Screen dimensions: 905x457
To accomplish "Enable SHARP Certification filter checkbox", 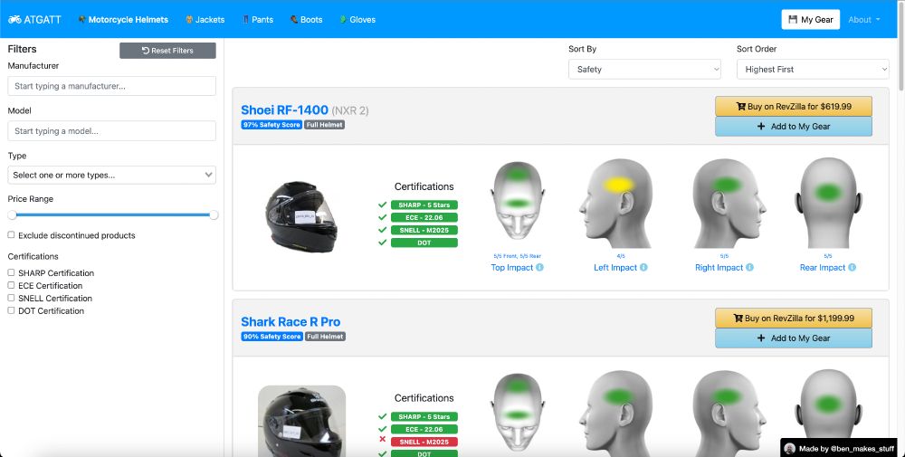I will pos(11,272).
